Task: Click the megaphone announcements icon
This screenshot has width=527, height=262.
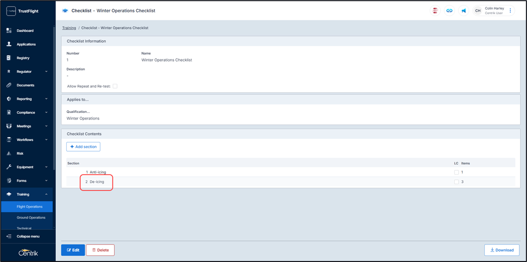Action: tap(464, 11)
